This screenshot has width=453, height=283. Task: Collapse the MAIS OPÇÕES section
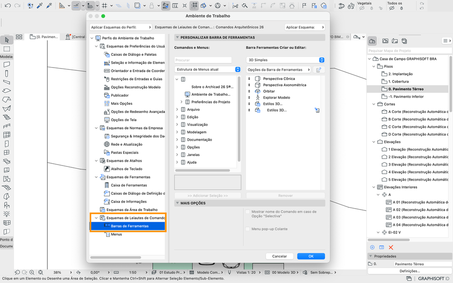(x=177, y=203)
